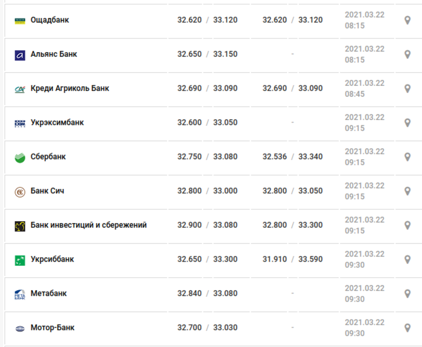Open the Укрэксимбанк link

click(57, 122)
